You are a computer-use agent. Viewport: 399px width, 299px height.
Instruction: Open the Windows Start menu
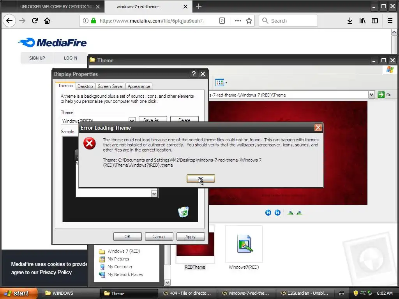[18, 293]
